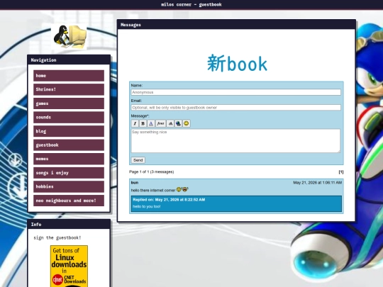Click the Send button
This screenshot has width=383, height=287.
click(x=138, y=160)
